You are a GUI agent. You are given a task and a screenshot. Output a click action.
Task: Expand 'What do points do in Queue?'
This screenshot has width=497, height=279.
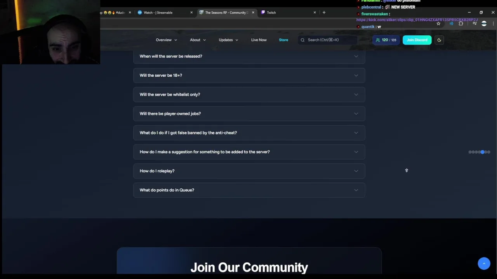coord(249,190)
